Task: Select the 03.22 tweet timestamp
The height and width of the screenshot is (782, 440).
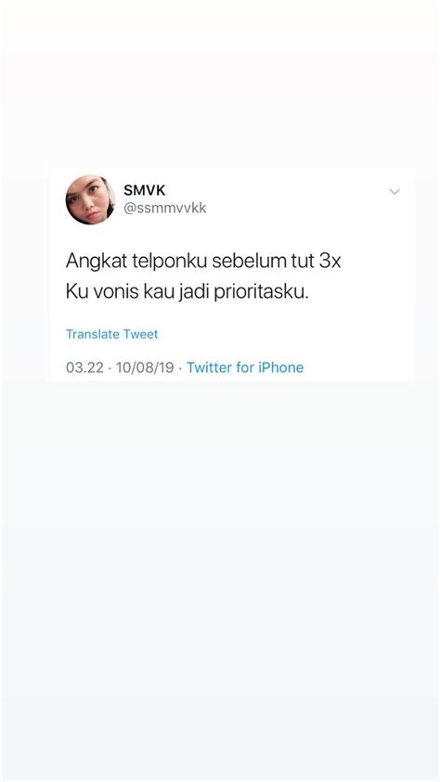Action: pos(84,367)
